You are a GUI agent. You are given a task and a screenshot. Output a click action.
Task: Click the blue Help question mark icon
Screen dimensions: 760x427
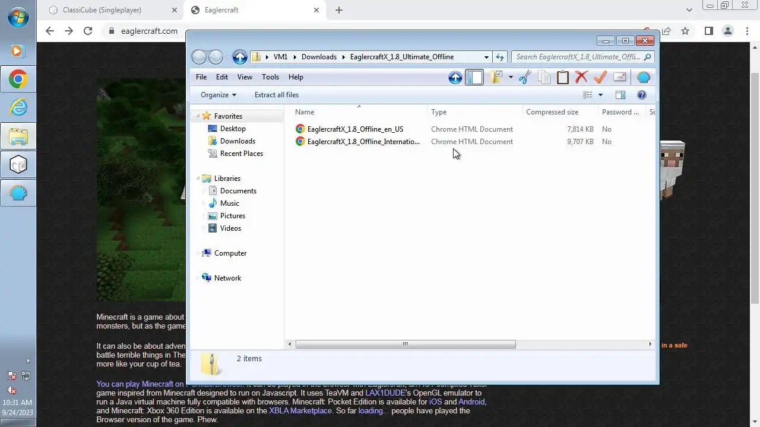641,95
